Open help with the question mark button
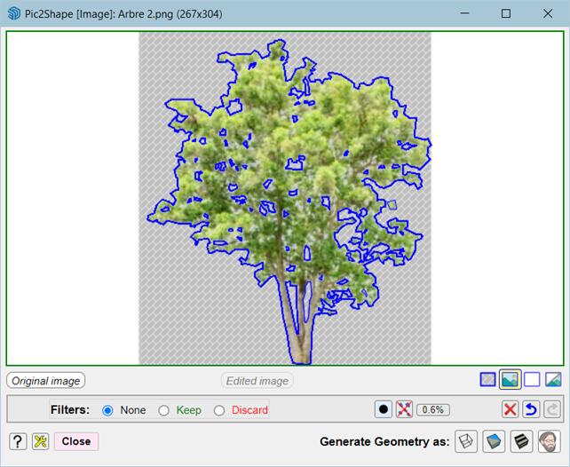 (x=18, y=441)
